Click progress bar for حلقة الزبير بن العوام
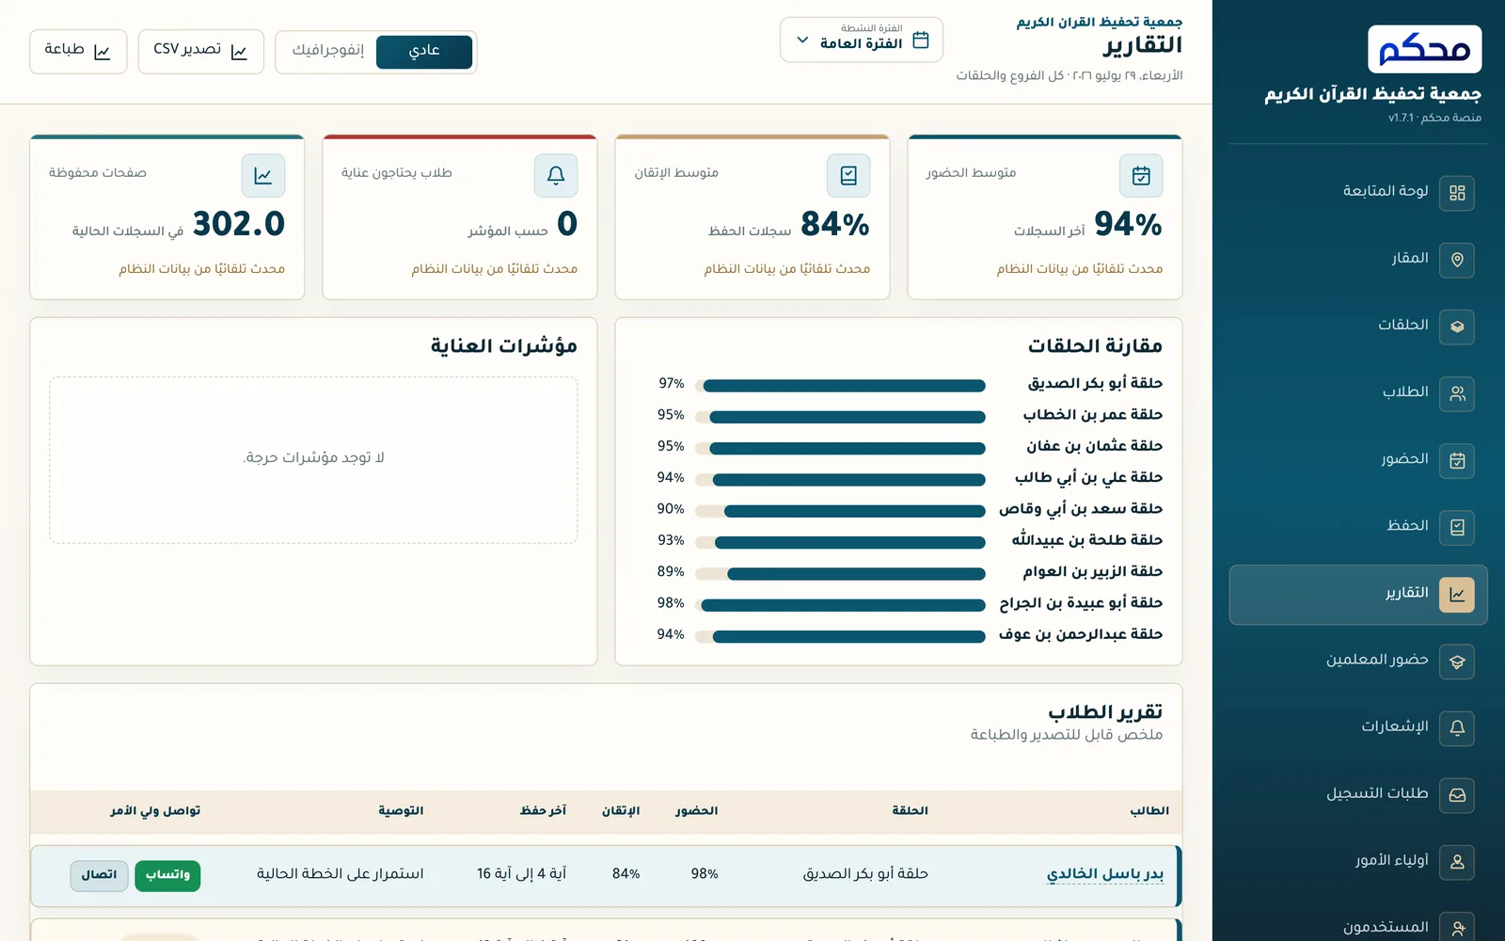Screen dimensions: 1505x941 839,574
